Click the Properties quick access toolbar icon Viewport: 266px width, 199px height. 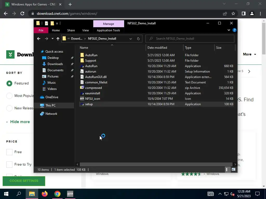point(46,23)
